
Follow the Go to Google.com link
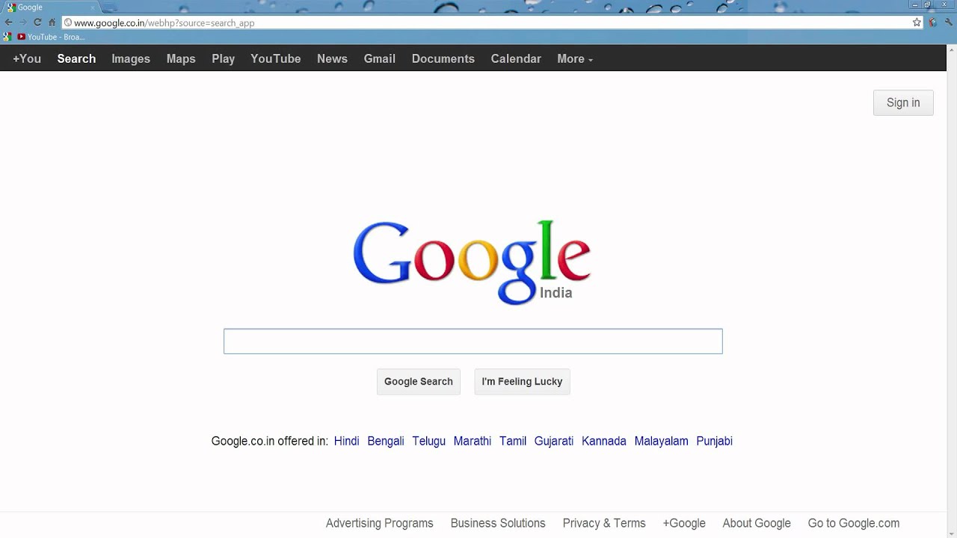click(854, 523)
